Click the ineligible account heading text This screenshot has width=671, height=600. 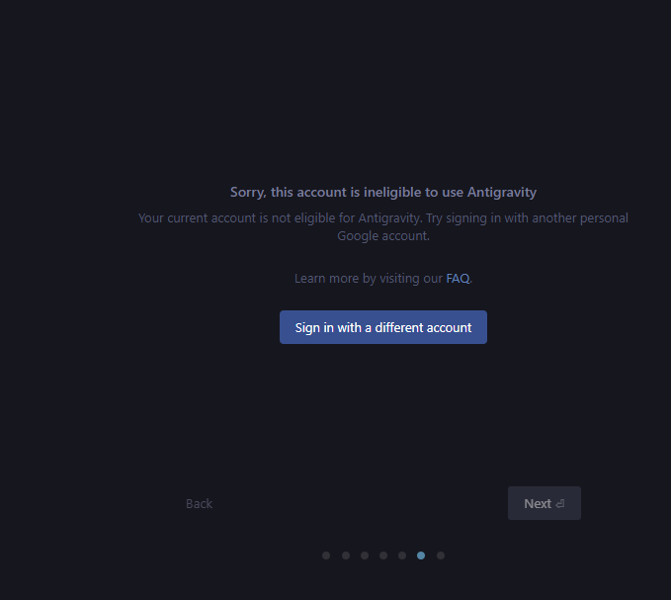[383, 192]
